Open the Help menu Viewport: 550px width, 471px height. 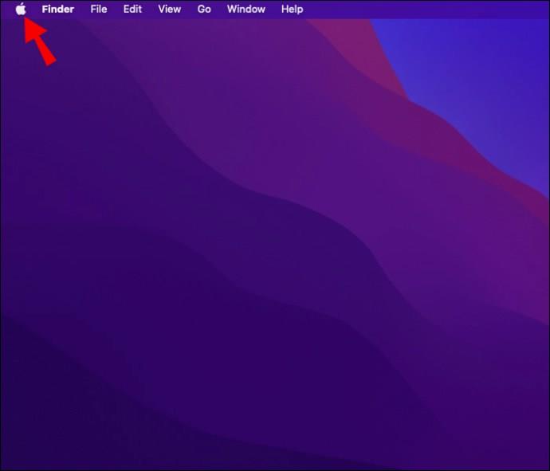coord(293,9)
